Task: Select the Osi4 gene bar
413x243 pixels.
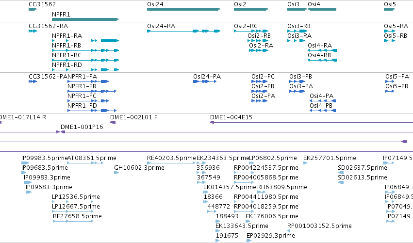Action: pos(322,9)
